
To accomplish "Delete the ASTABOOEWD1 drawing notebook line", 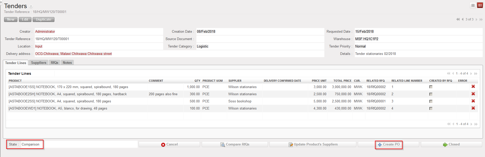I will 473,108.
